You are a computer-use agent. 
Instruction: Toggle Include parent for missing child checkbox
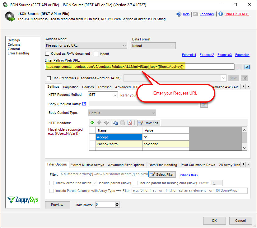tap(136, 183)
